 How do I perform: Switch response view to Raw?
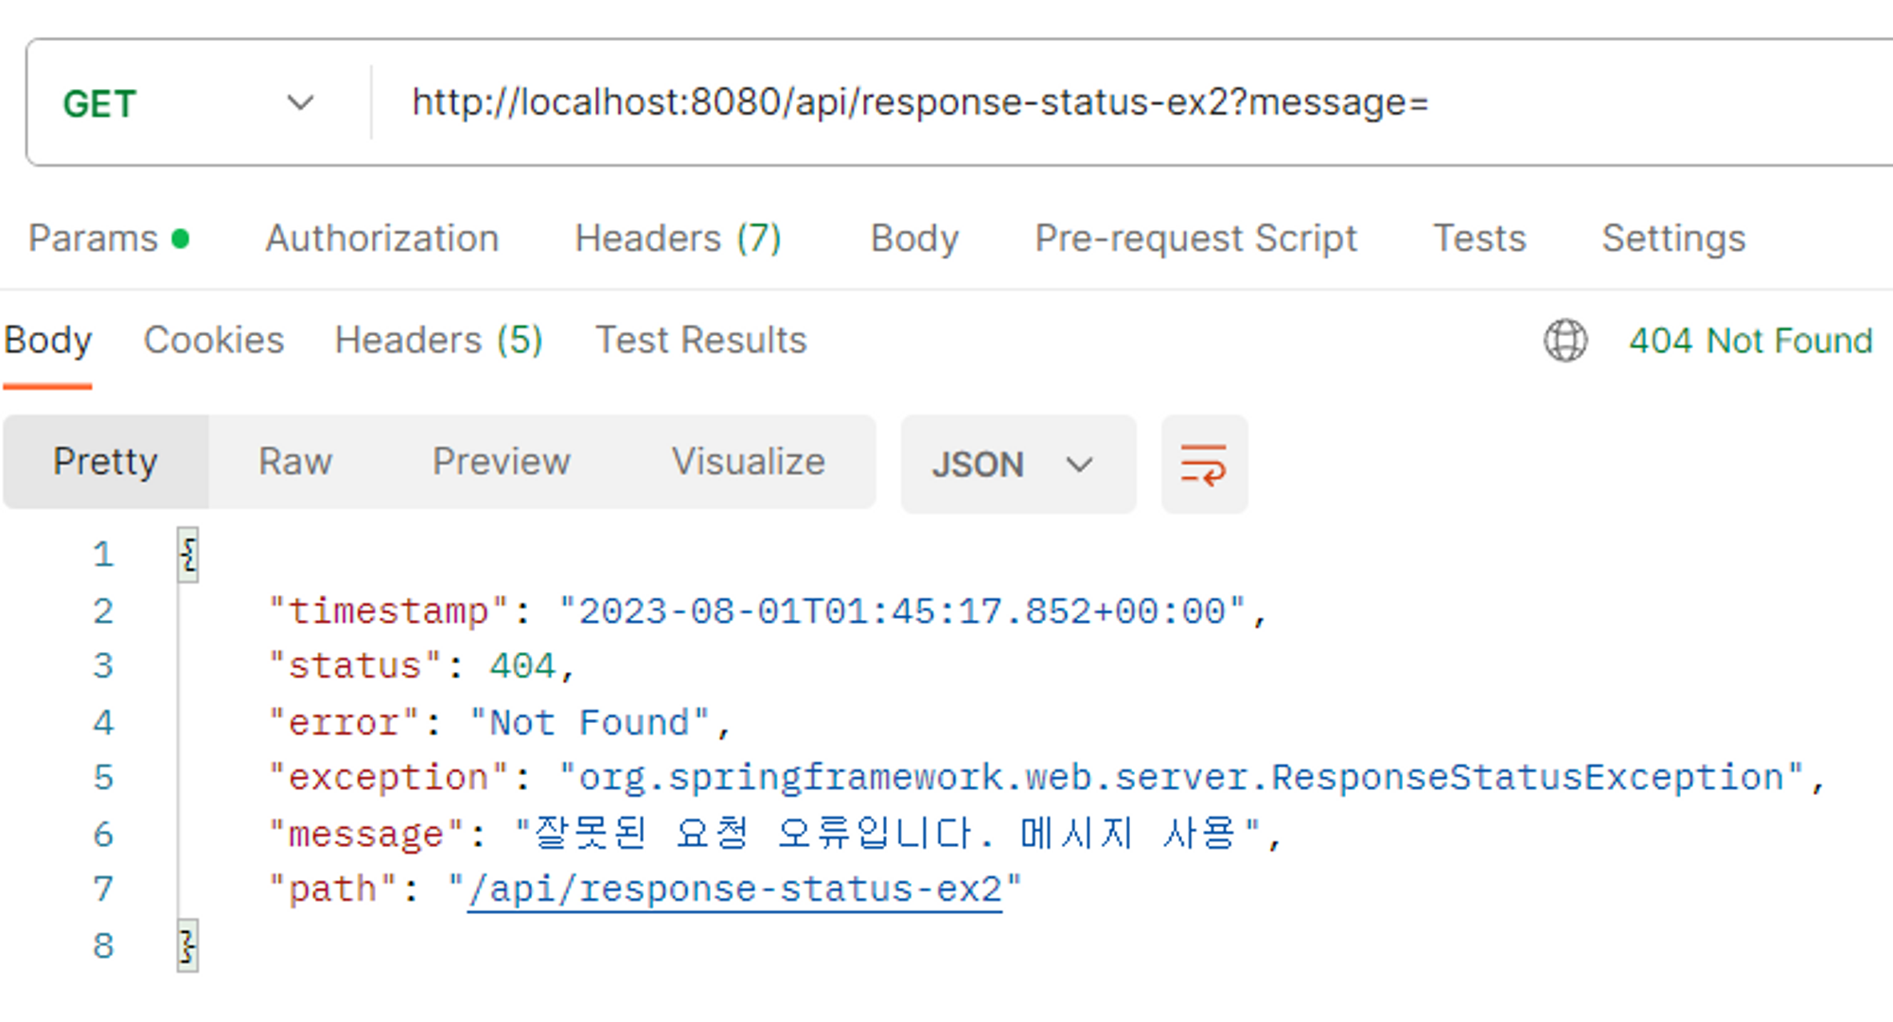[x=295, y=462]
